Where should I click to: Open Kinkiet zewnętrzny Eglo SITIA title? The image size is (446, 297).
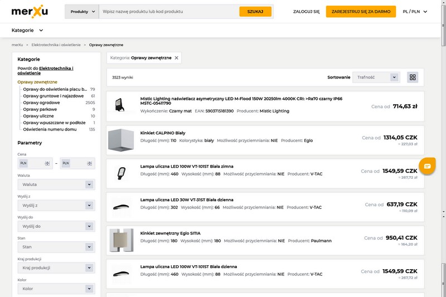coord(171,233)
